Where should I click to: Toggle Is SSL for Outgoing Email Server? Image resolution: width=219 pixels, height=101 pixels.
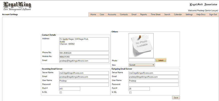pyautogui.click(x=130, y=92)
